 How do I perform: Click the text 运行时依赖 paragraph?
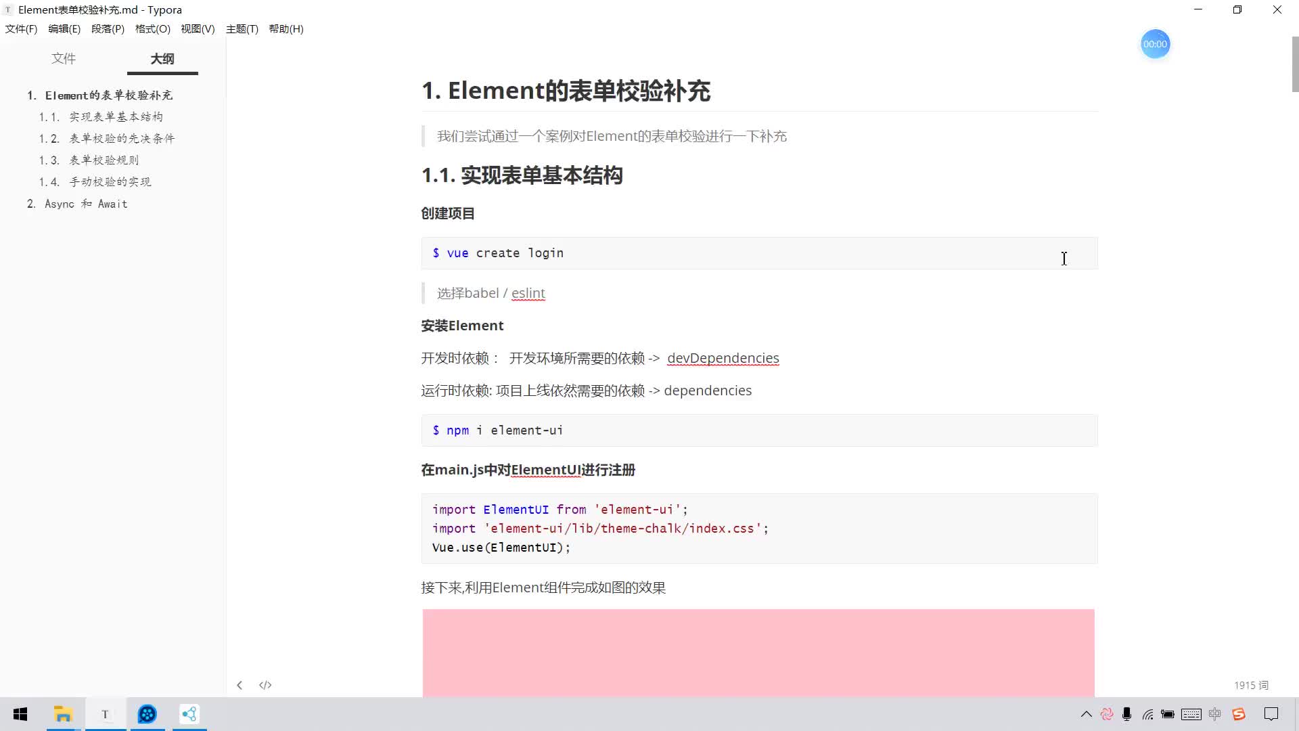point(586,391)
